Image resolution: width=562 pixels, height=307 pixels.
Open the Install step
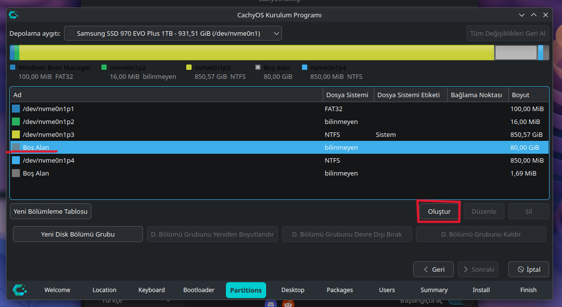[481, 290]
